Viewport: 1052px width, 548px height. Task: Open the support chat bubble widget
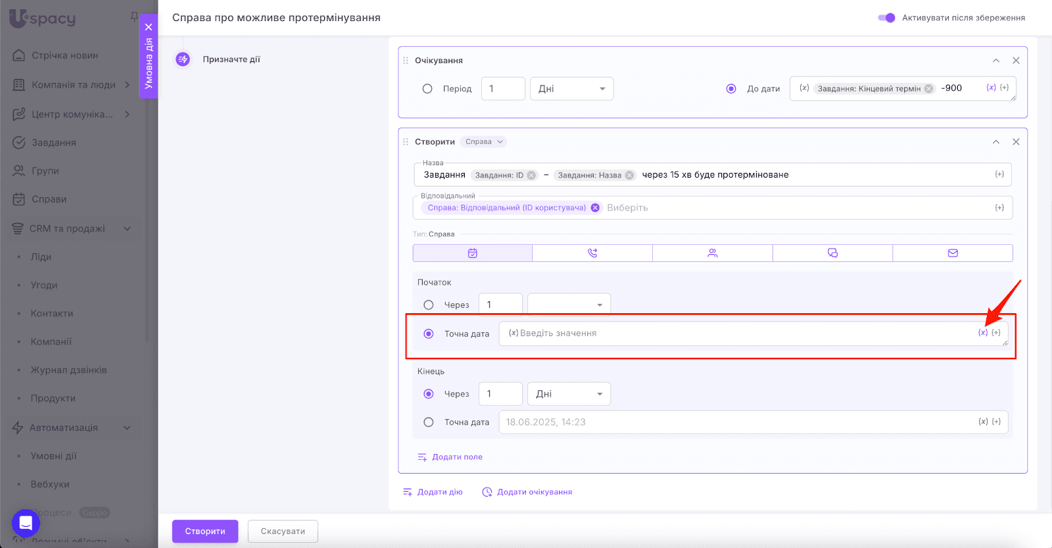26,523
